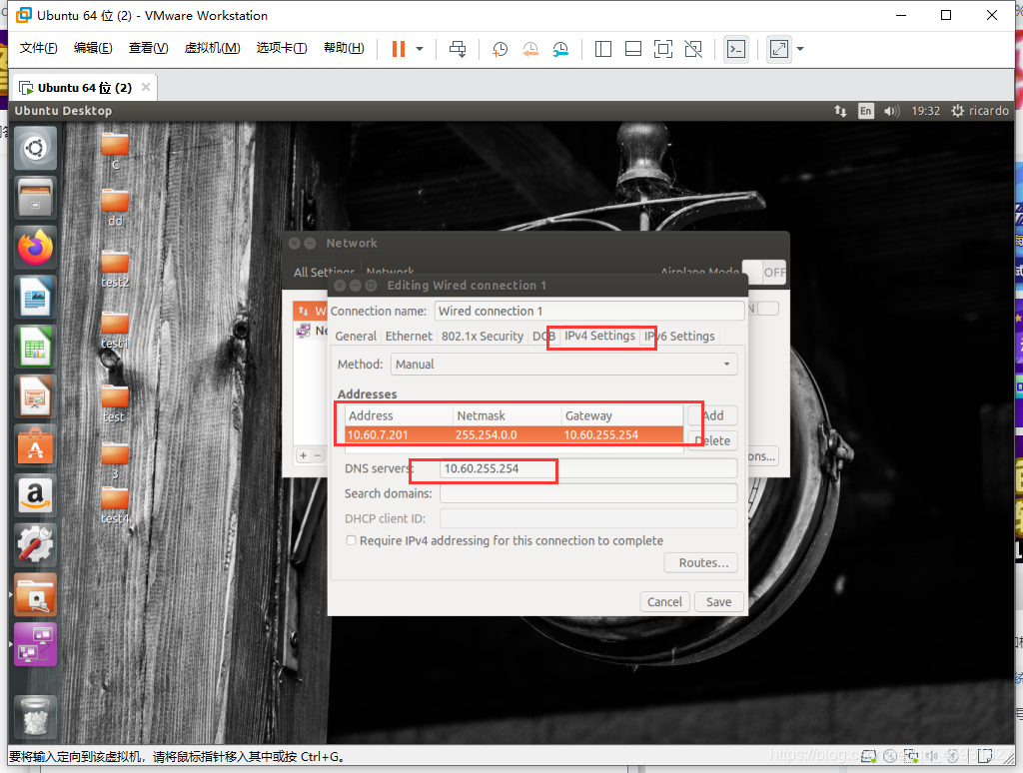Click the Search domains field
The image size is (1023, 773).
pos(588,493)
